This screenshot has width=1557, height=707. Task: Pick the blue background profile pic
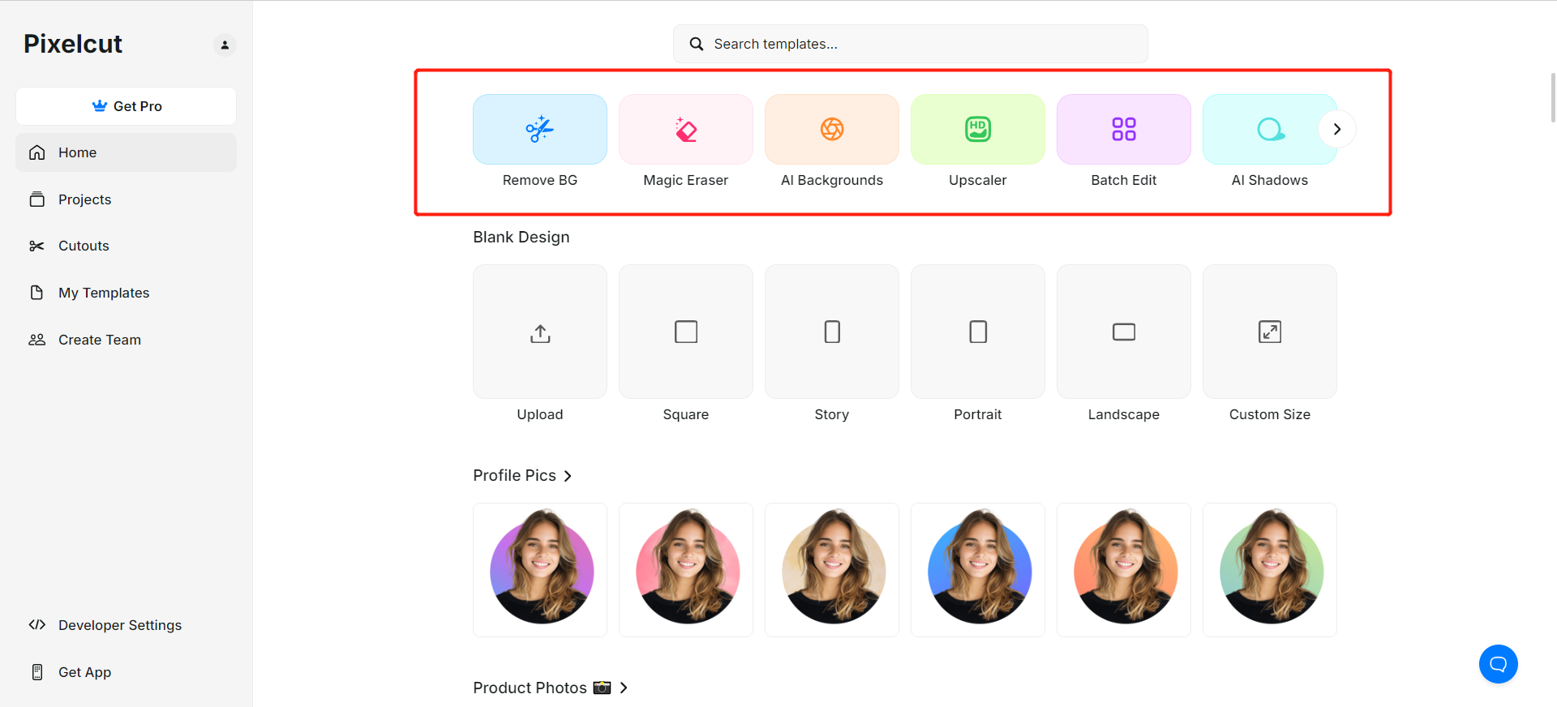pos(978,570)
